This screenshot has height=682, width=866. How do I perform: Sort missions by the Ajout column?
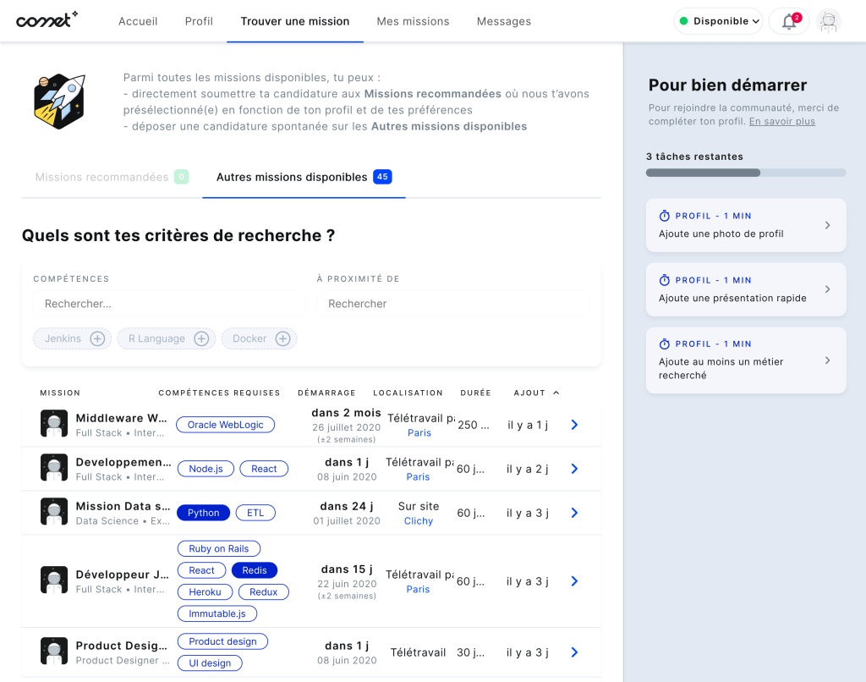pyautogui.click(x=536, y=393)
